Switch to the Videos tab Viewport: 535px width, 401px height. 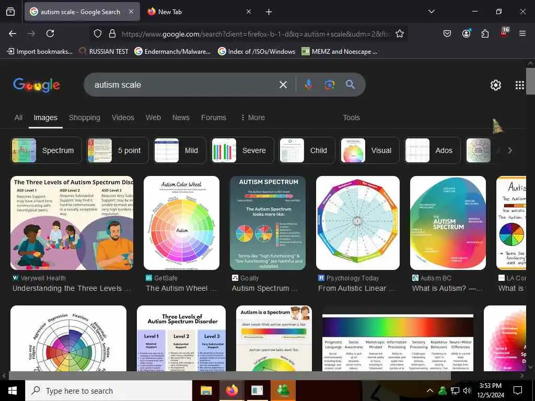(123, 117)
